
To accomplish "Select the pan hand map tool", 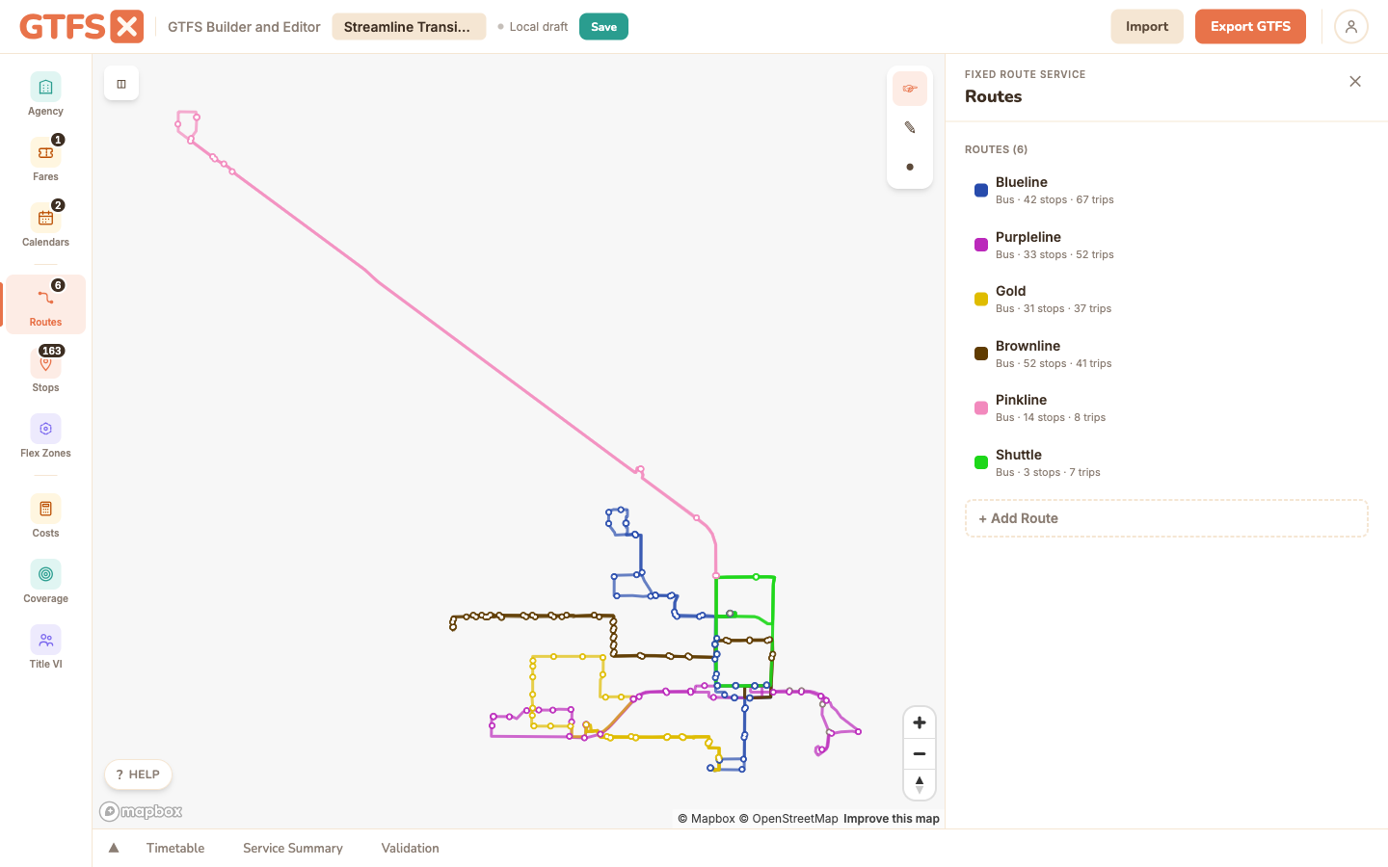I will point(910,89).
